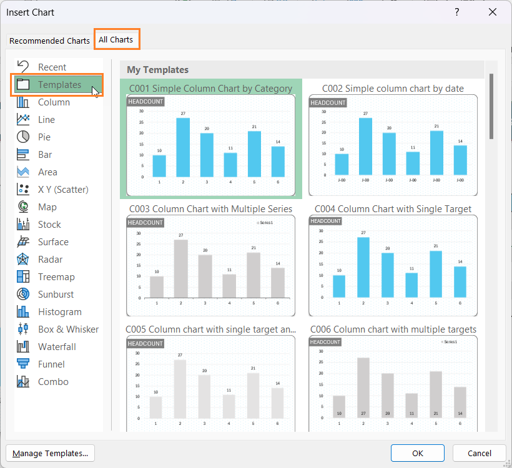
Task: Choose the Funnel category label
Action: click(x=51, y=364)
